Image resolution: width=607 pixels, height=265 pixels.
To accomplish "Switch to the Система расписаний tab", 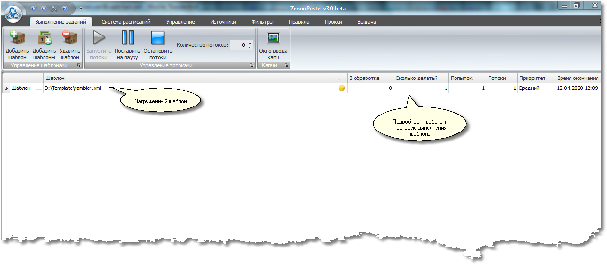I will (126, 22).
